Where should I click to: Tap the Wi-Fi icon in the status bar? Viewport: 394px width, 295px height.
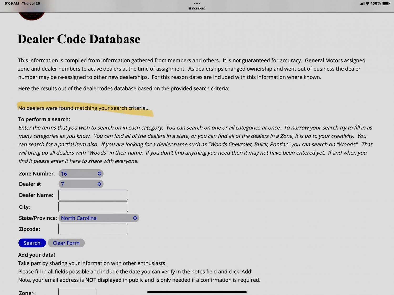(367, 3)
